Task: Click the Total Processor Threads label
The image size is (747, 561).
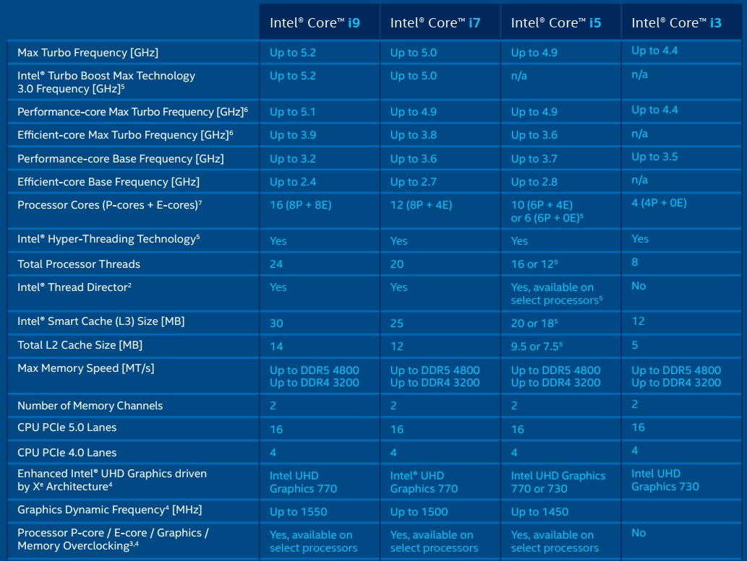Action: [x=79, y=264]
